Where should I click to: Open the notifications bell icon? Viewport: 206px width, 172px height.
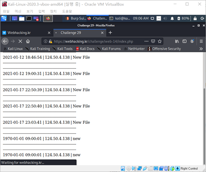click(x=172, y=19)
